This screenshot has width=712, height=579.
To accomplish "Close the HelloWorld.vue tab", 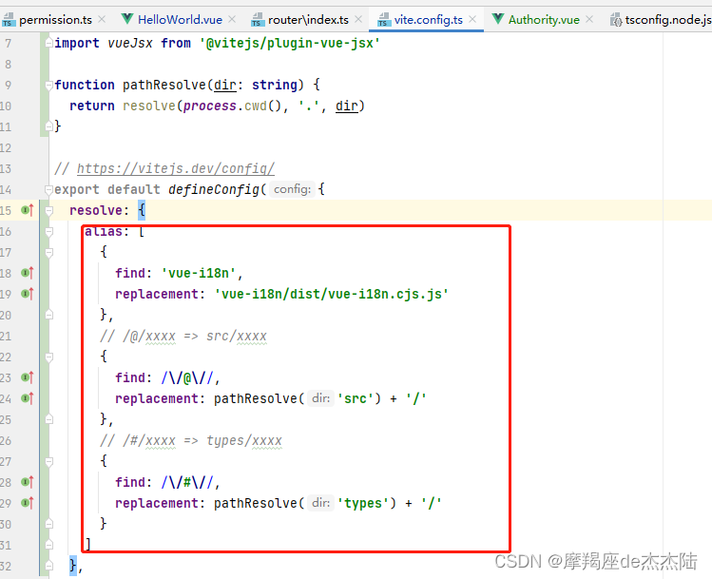I will tap(232, 20).
